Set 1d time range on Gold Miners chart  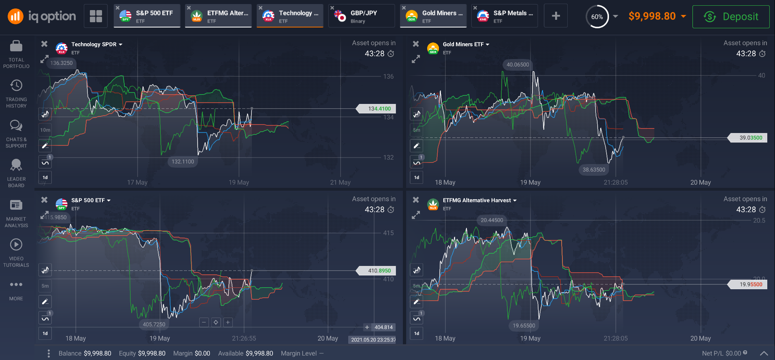click(x=417, y=177)
